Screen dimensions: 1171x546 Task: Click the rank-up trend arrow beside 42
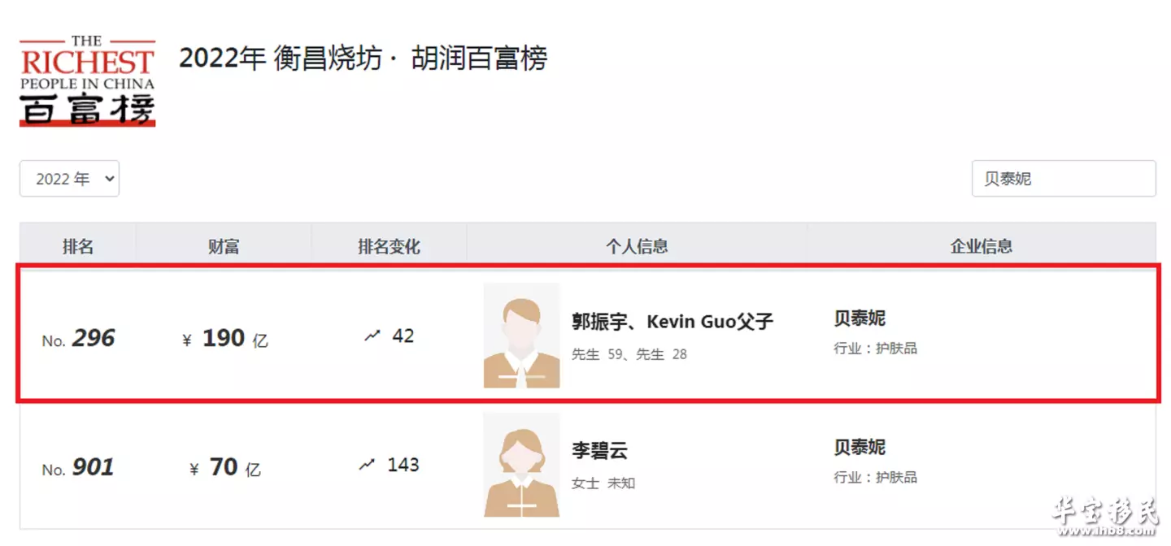coord(372,336)
